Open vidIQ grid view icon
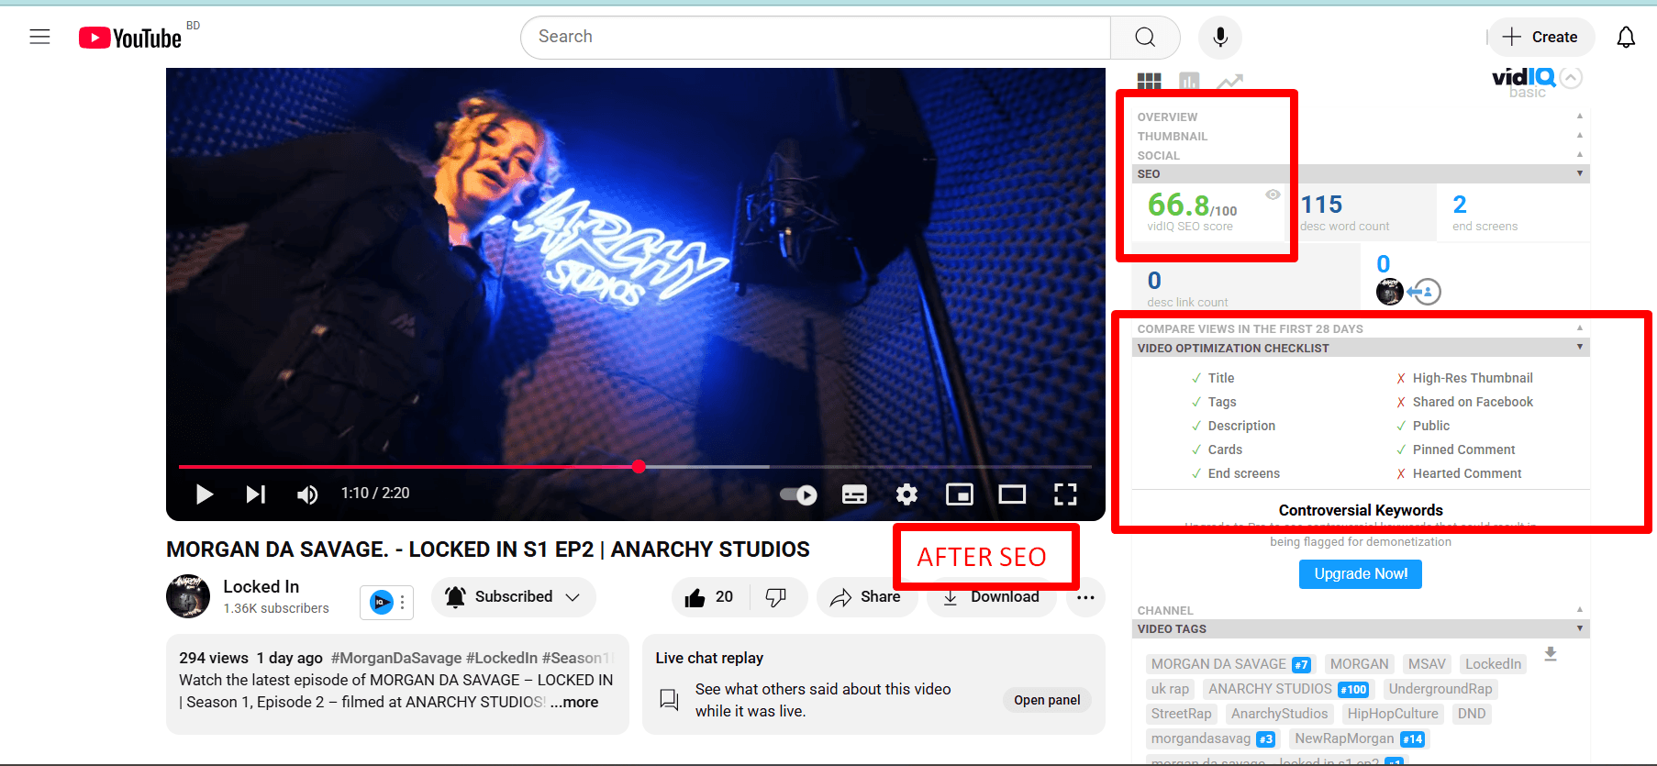 click(x=1149, y=82)
